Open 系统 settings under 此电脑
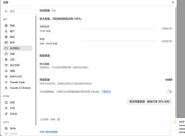 [x=17, y=102]
